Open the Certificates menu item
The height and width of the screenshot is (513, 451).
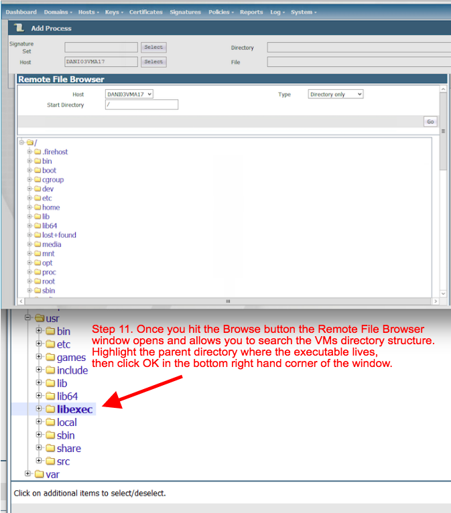(x=145, y=12)
